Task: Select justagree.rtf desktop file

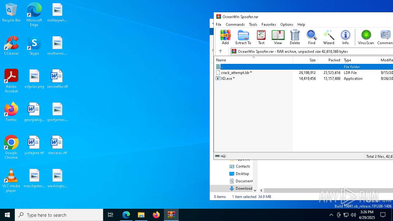Action: [34, 145]
